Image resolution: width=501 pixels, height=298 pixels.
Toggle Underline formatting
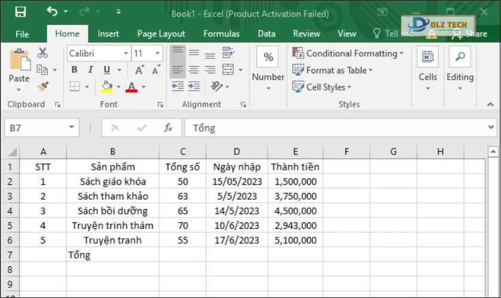(x=107, y=70)
